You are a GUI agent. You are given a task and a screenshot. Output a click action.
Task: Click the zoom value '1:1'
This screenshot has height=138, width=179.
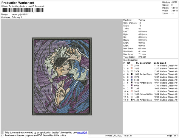pyautogui.click(x=173, y=14)
